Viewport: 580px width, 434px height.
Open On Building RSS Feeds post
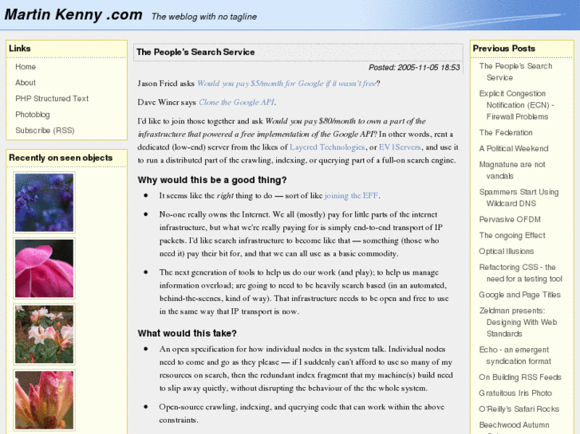pos(519,377)
